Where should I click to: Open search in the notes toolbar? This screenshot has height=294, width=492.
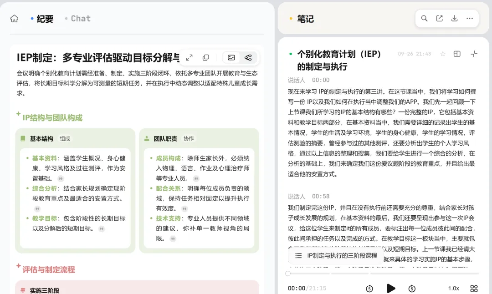(424, 19)
